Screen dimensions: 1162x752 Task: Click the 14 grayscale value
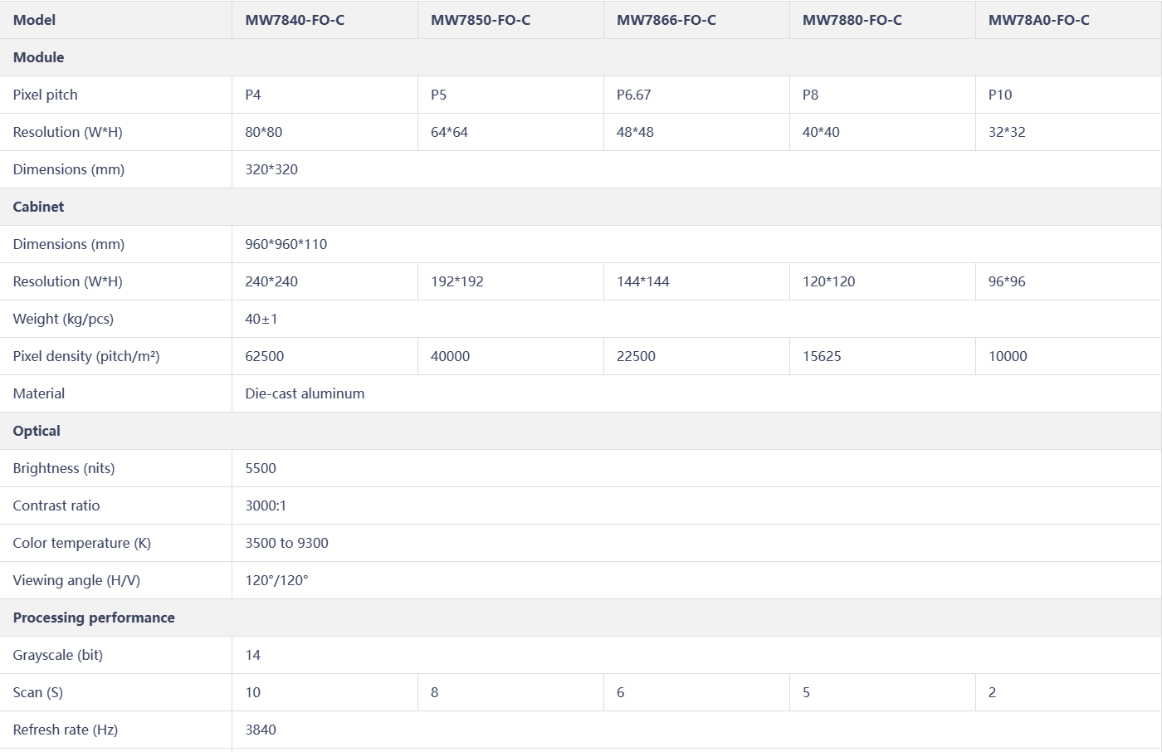click(253, 655)
